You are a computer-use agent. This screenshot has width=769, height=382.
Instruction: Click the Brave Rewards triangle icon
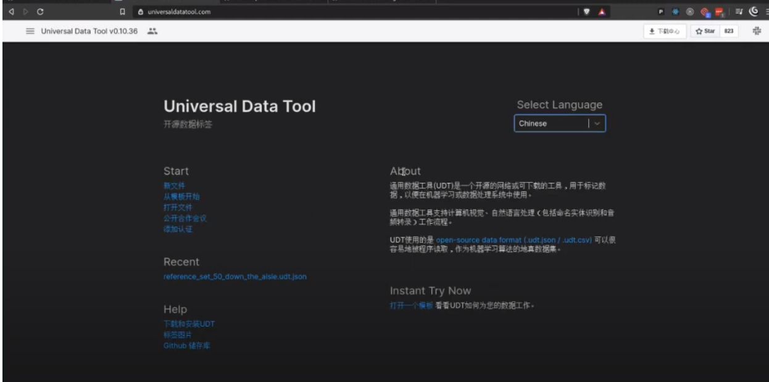pyautogui.click(x=603, y=11)
